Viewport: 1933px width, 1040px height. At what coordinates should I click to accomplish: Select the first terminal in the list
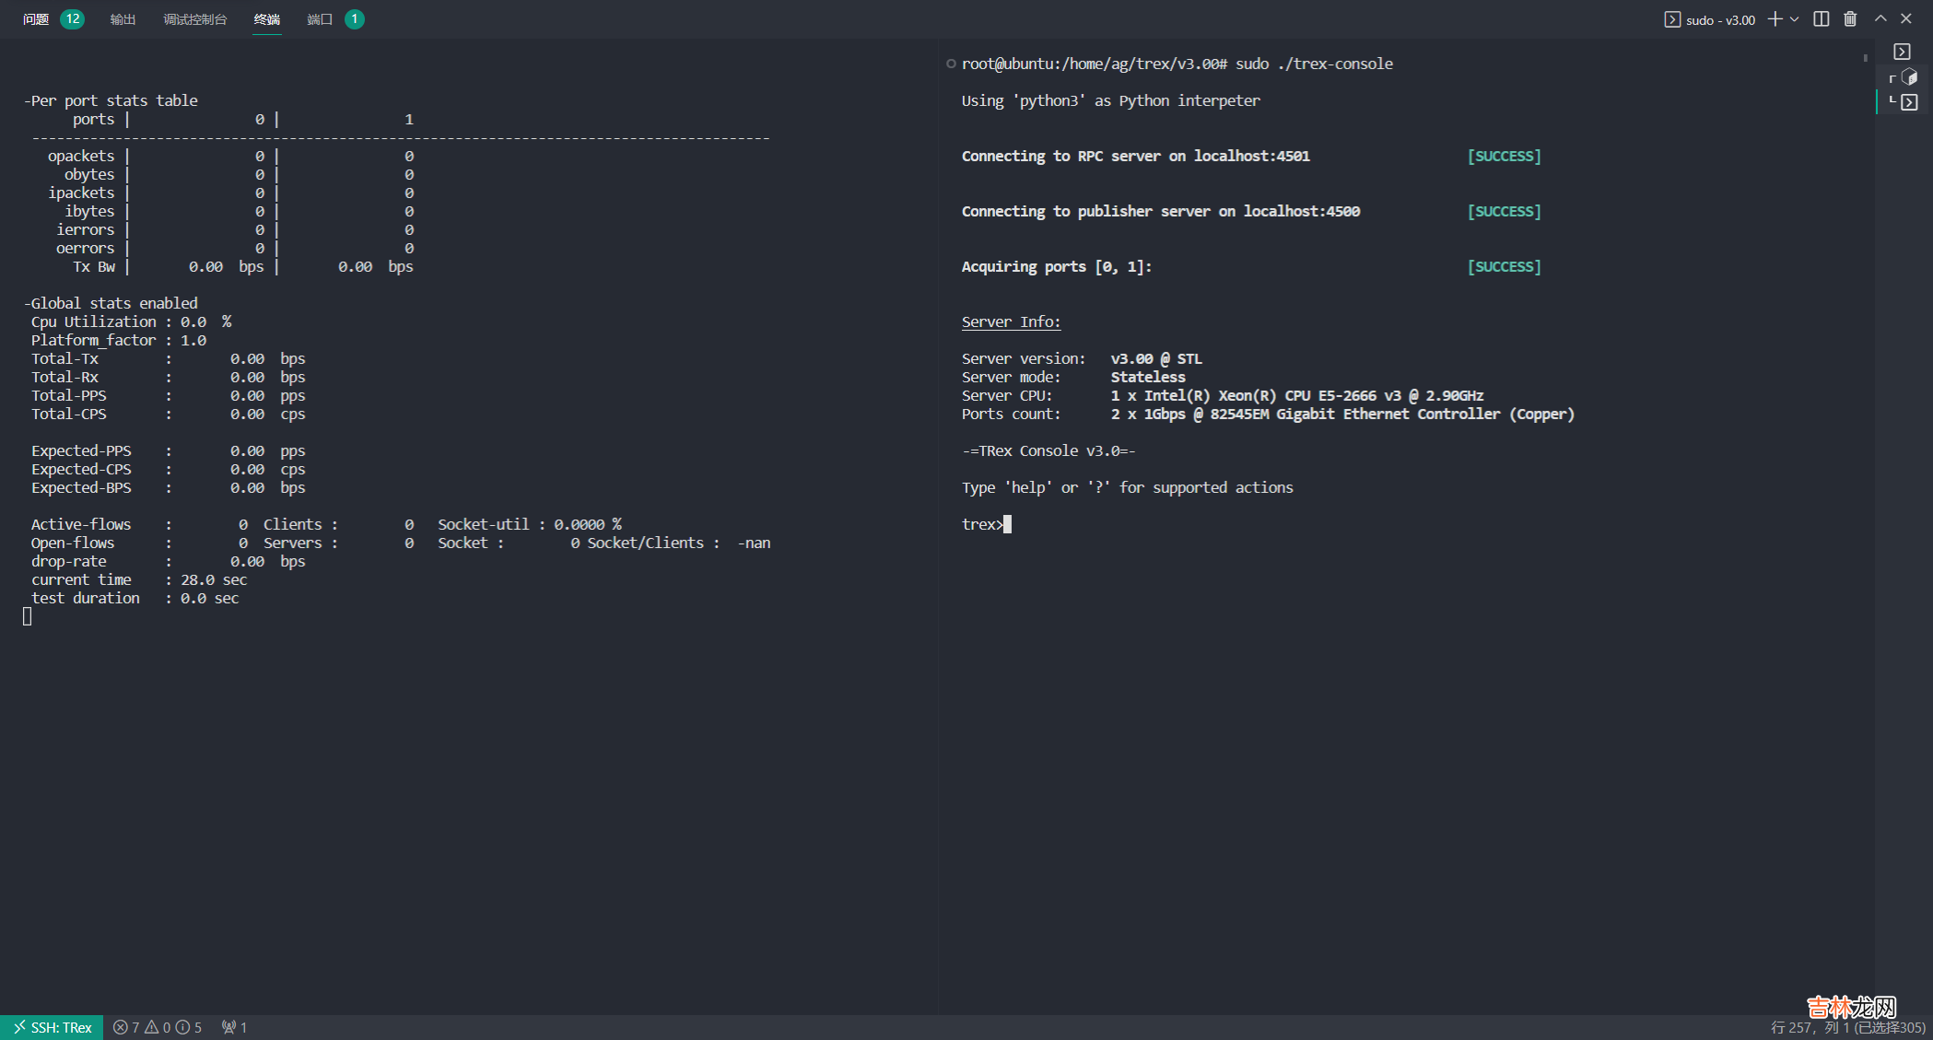pos(1902,52)
